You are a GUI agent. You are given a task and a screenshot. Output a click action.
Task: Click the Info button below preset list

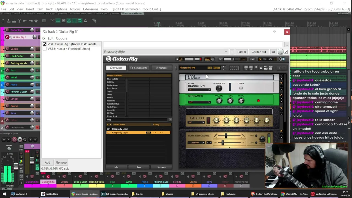point(116,167)
